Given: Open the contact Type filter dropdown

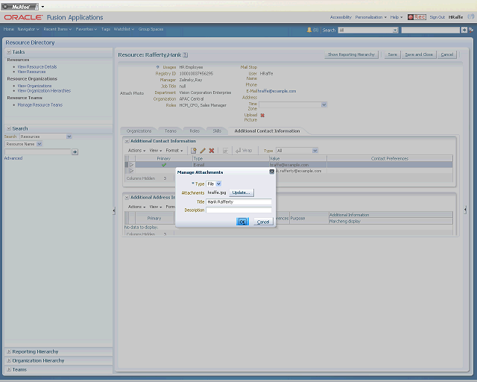Looking at the screenshot, I should pyautogui.click(x=315, y=151).
